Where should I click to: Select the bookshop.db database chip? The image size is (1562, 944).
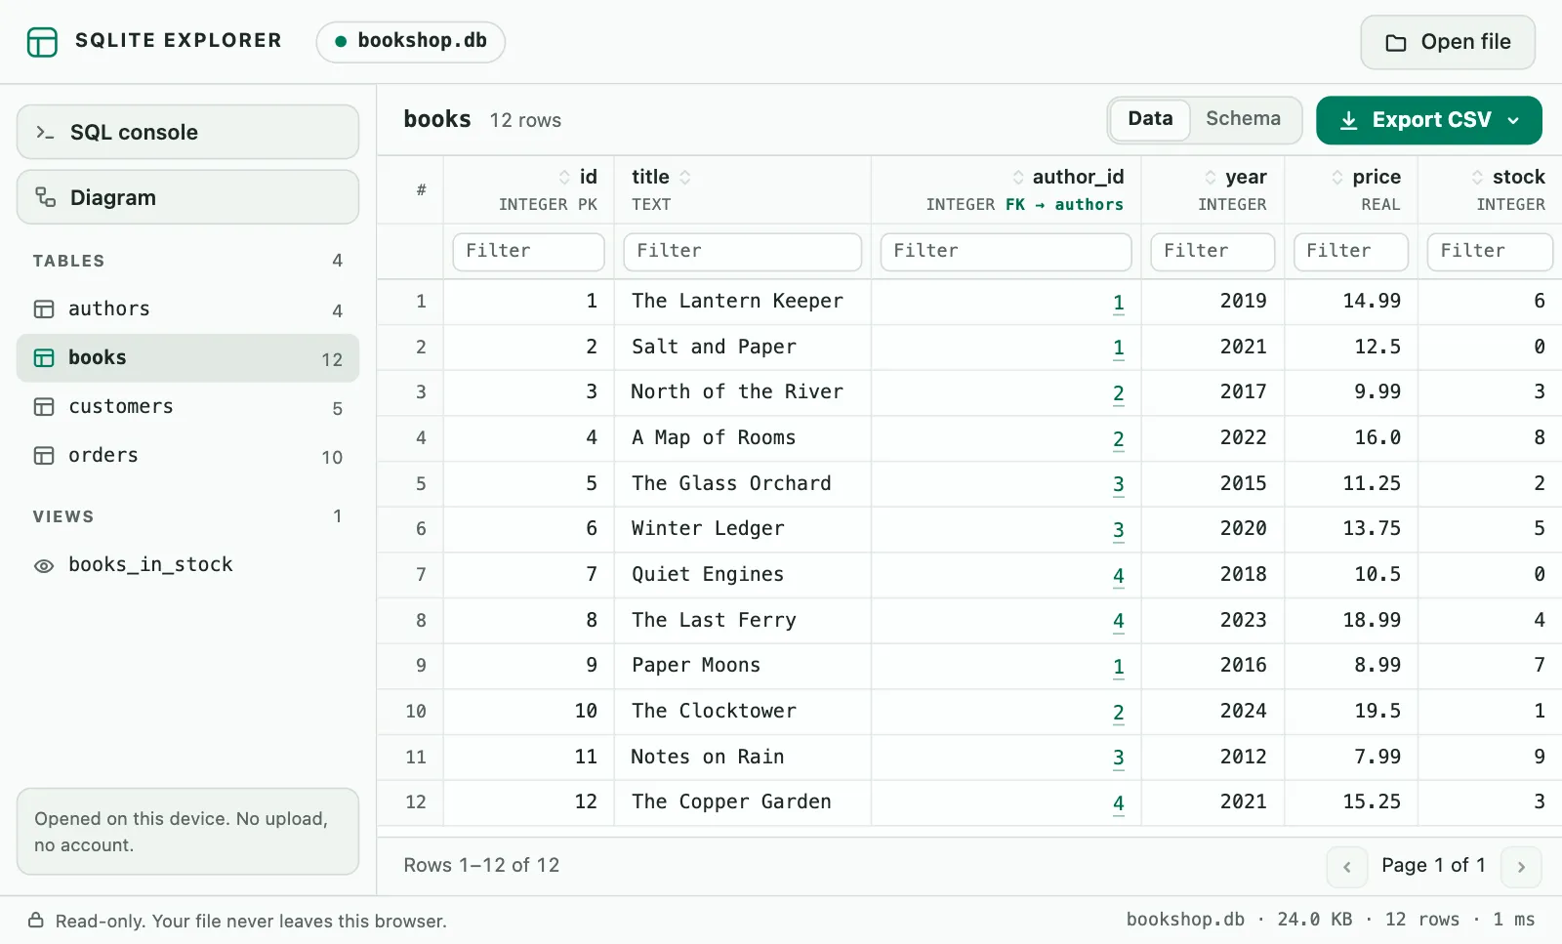pyautogui.click(x=410, y=42)
